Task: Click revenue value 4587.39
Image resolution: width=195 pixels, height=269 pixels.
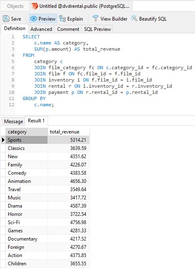Action: coord(78,206)
